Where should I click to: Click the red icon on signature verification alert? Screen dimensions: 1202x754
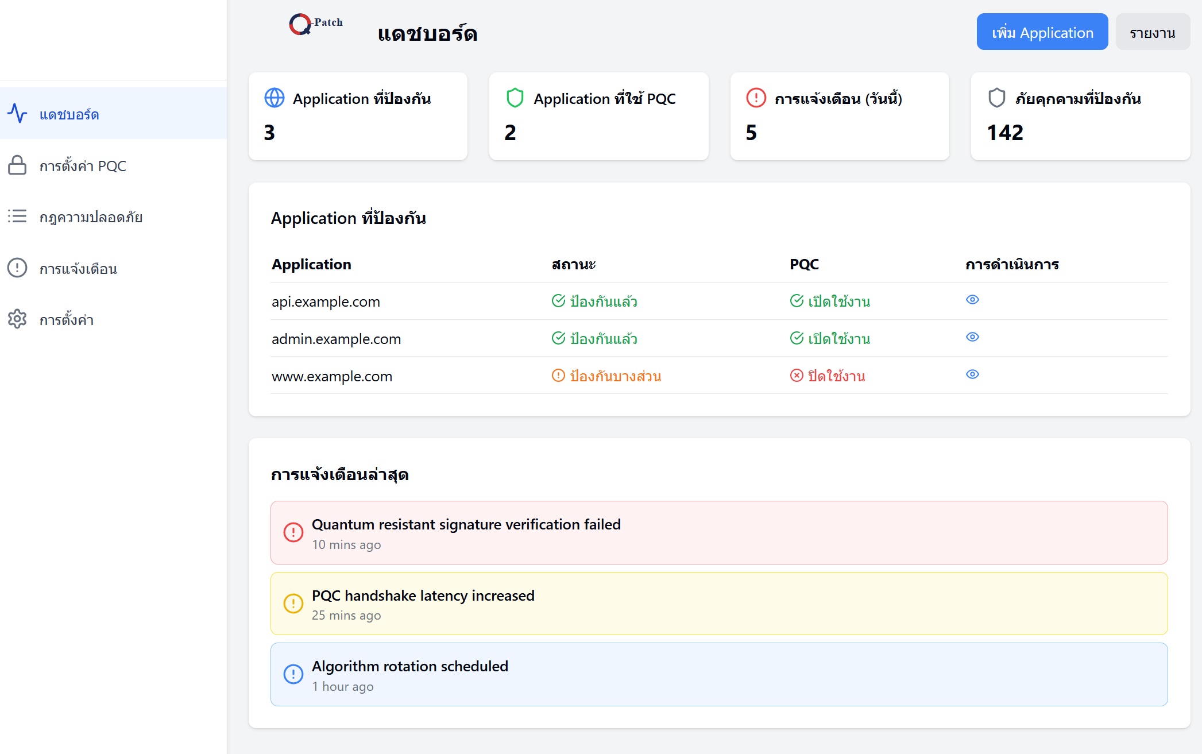pyautogui.click(x=293, y=532)
